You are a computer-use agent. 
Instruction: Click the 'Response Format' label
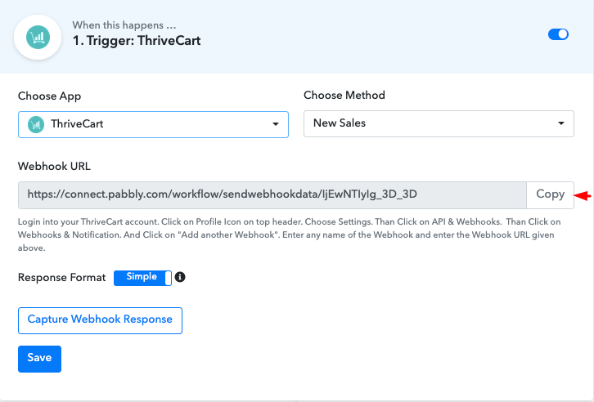point(61,278)
